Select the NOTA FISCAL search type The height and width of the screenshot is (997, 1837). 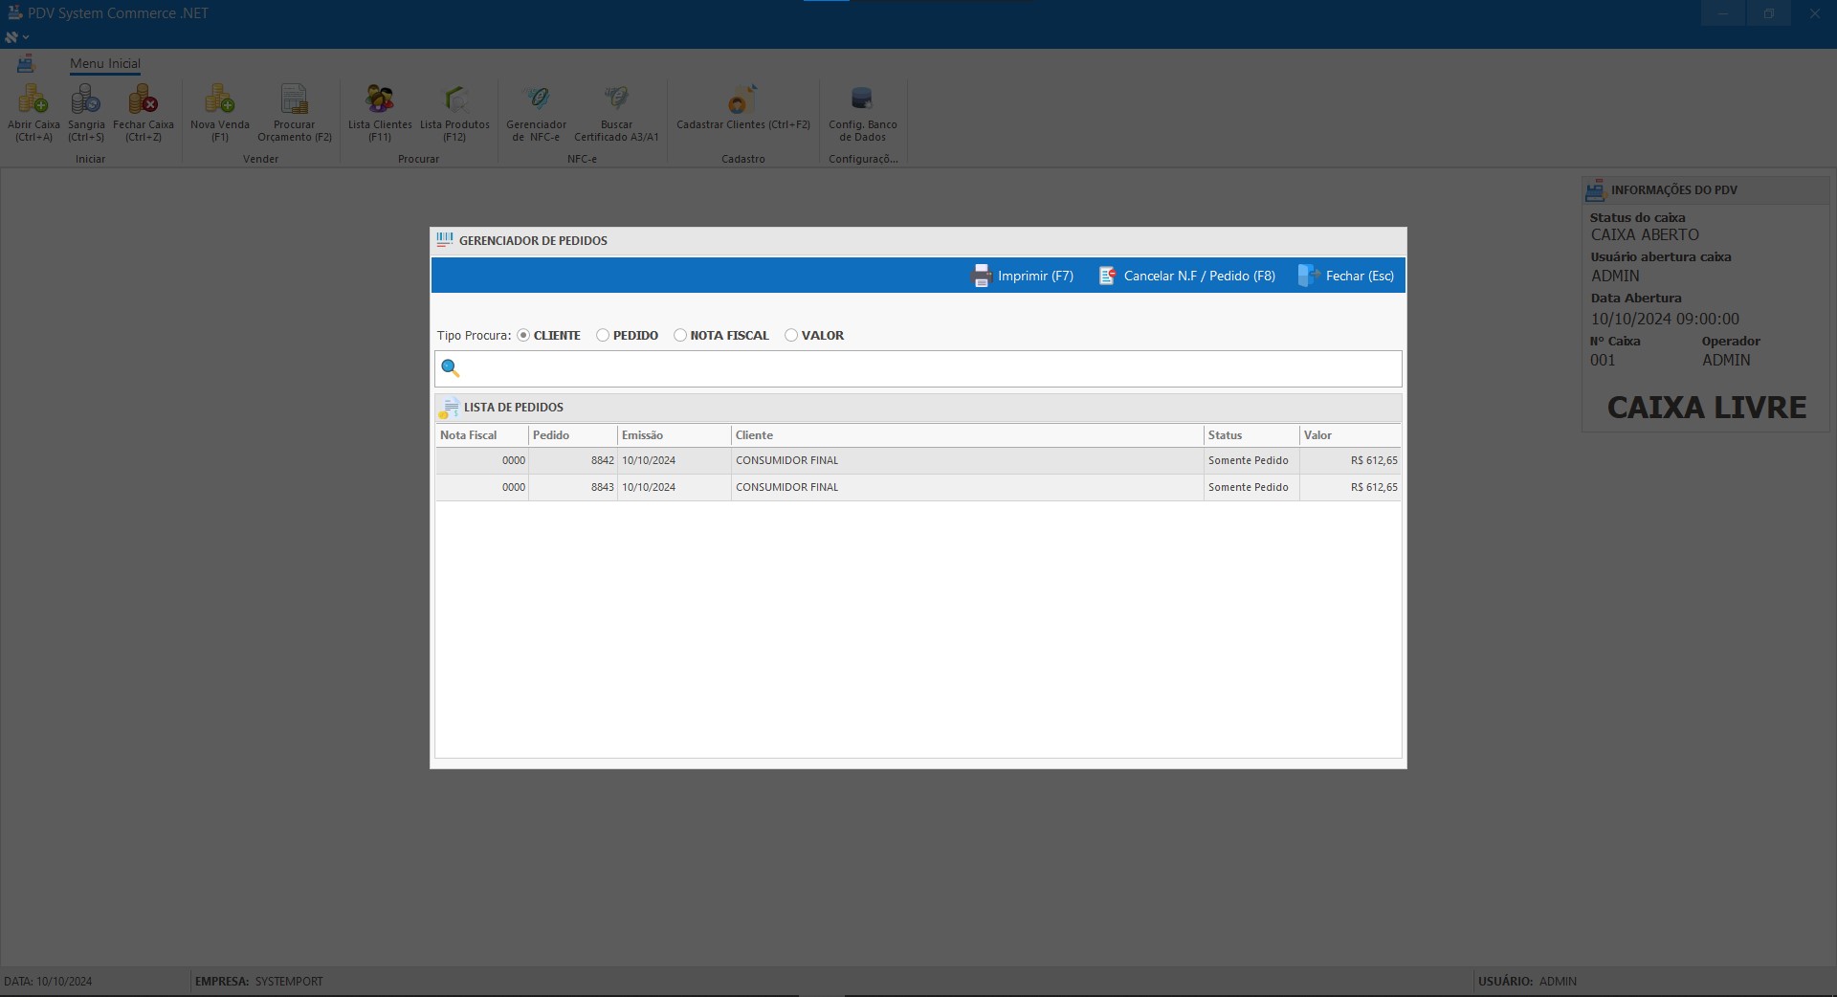point(680,336)
